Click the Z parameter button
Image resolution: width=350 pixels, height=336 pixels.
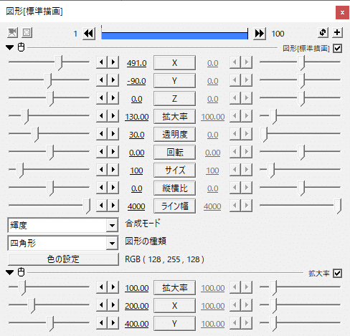click(174, 99)
